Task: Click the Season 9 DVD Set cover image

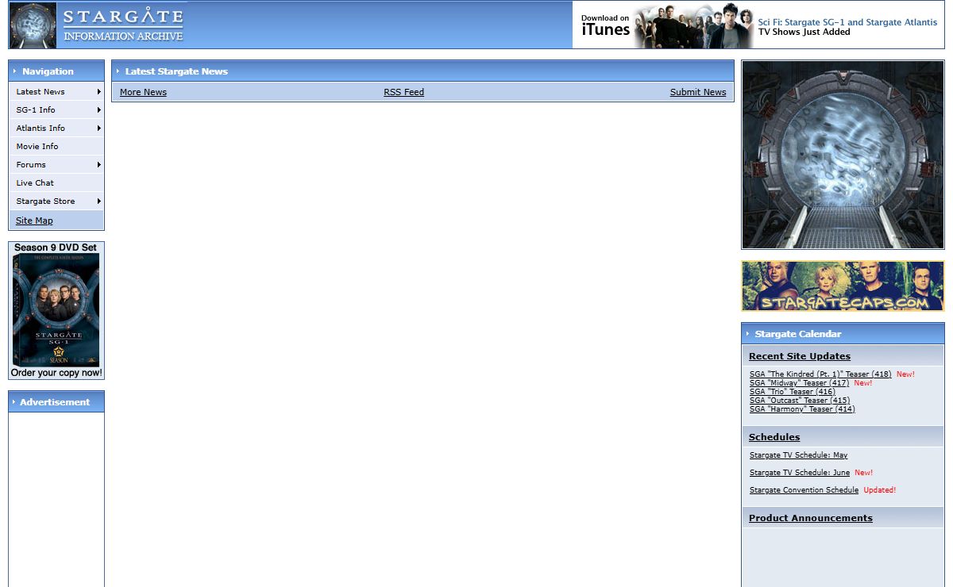Action: coord(56,310)
